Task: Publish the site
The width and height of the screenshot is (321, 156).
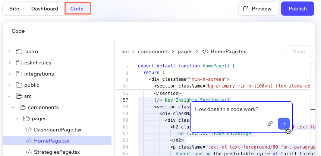Action: 298,9
